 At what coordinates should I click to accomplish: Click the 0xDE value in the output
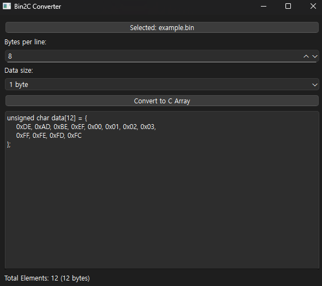pos(24,127)
